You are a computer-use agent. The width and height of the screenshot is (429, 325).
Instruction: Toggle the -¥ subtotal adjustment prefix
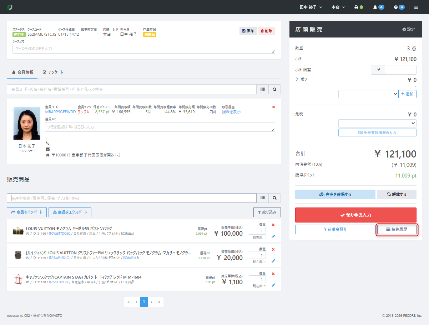378,70
